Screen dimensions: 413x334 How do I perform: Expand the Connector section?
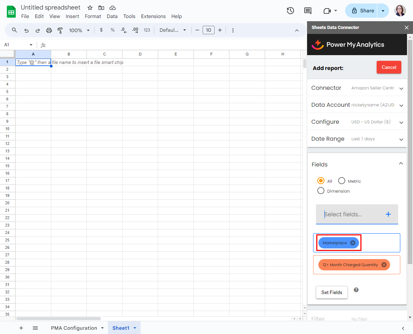401,88
